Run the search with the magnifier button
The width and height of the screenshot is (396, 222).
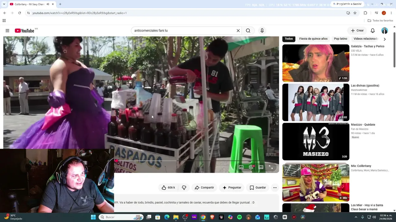[248, 31]
